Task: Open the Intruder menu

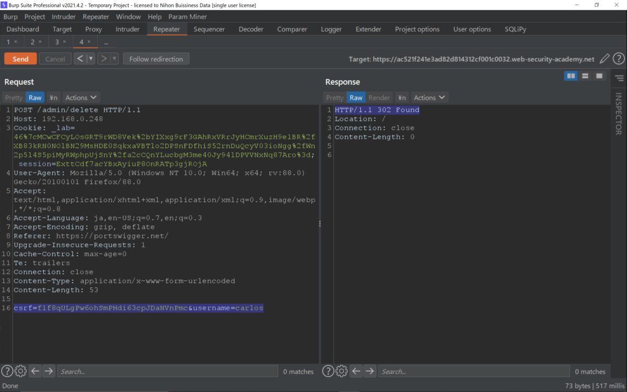Action: [64, 17]
